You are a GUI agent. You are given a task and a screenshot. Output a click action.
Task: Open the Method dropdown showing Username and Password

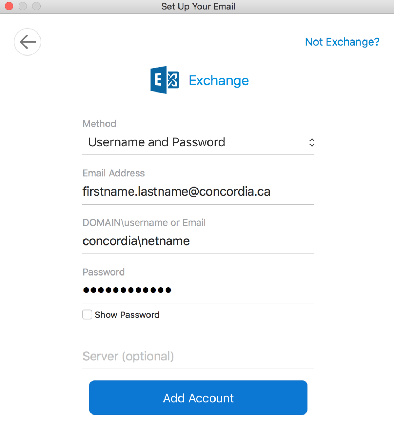click(198, 142)
